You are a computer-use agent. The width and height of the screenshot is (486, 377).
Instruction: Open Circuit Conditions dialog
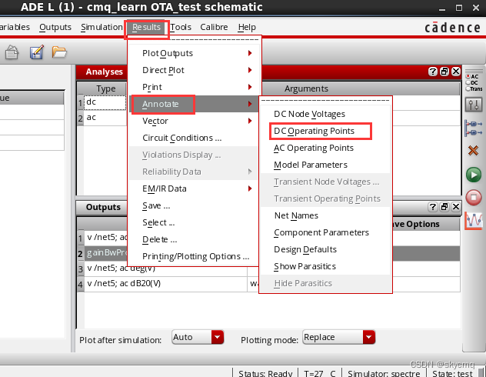point(194,138)
